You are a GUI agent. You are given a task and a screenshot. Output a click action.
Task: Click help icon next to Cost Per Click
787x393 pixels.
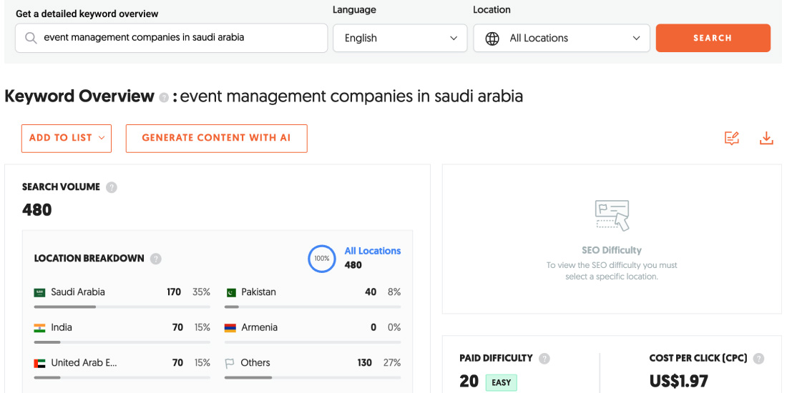pos(758,359)
